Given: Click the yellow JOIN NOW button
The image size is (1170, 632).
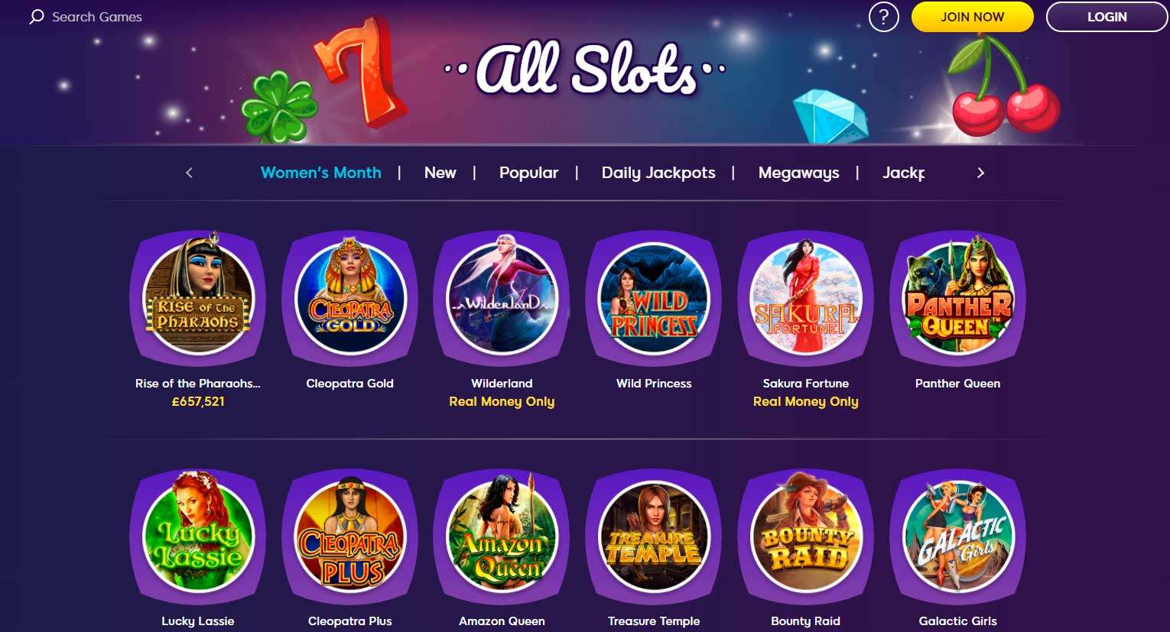Looking at the screenshot, I should pyautogui.click(x=973, y=17).
